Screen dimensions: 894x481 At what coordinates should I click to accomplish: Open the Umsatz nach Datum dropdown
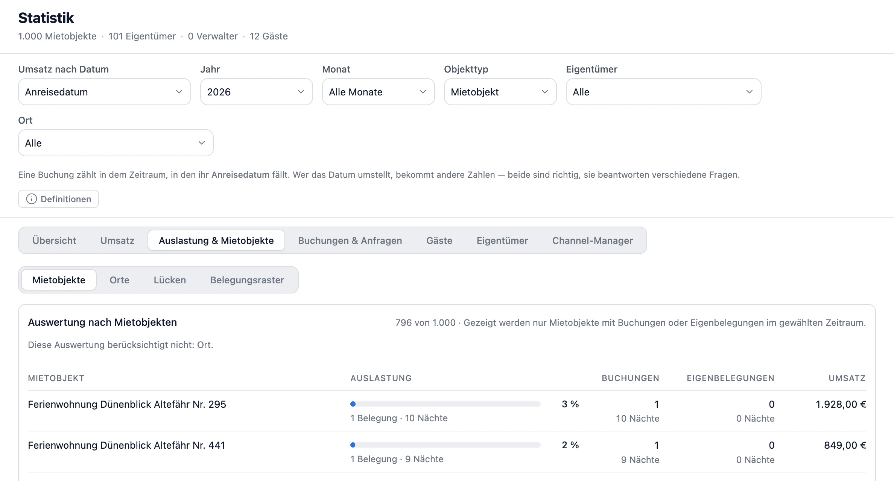(x=105, y=92)
